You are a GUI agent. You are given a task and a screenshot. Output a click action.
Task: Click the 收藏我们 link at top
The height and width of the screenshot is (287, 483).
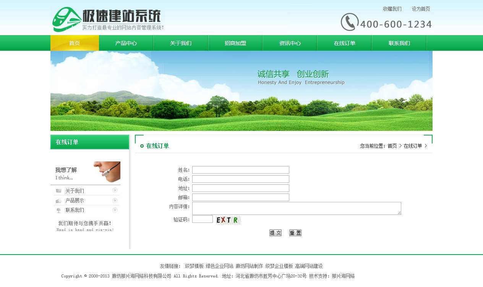click(x=392, y=9)
